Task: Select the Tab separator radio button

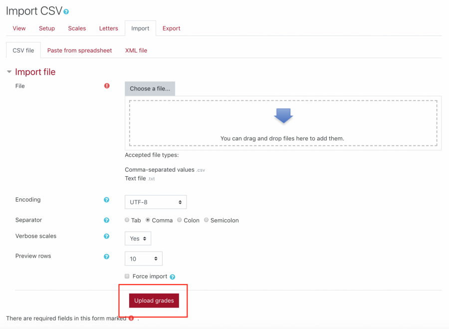Action: (127, 220)
